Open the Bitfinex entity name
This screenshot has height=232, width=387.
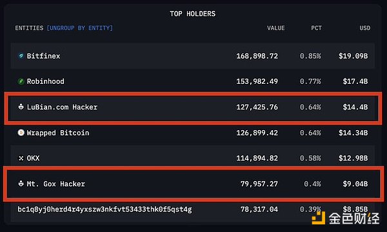[x=43, y=56]
